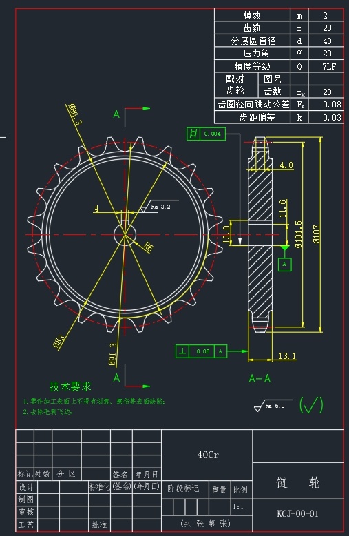Click the 0.05 perpendicularity tolerance frame
This screenshot has height=536, width=349.
[x=202, y=351]
